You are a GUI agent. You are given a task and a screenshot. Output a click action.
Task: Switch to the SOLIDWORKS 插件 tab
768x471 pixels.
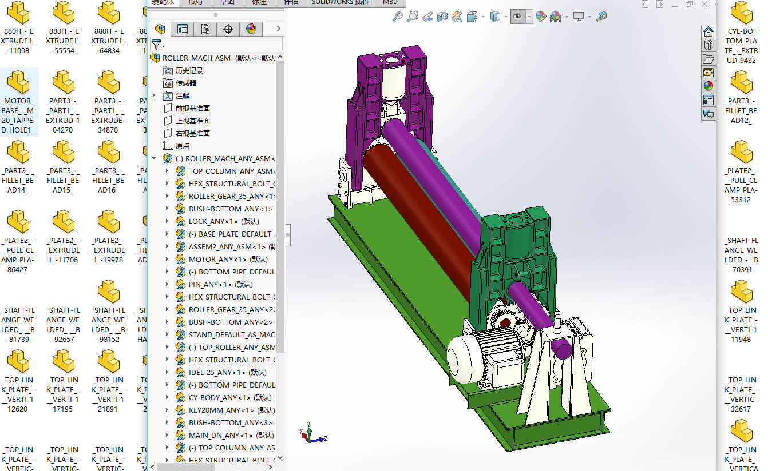coord(341,2)
